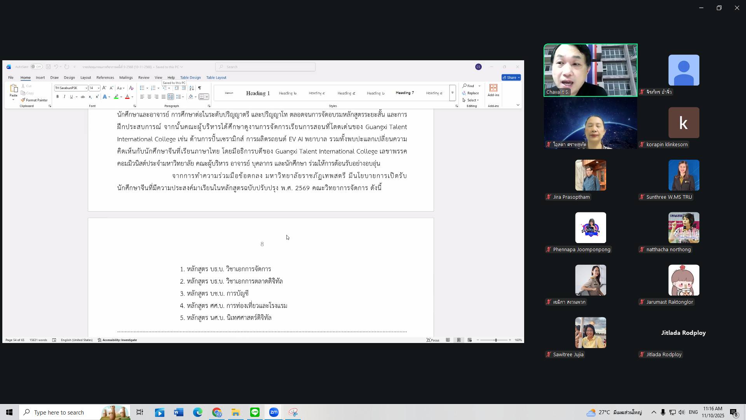This screenshot has width=746, height=420.
Task: Switch to the References tab
Action: [105, 77]
